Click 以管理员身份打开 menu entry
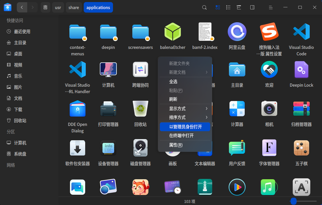 tap(185, 127)
